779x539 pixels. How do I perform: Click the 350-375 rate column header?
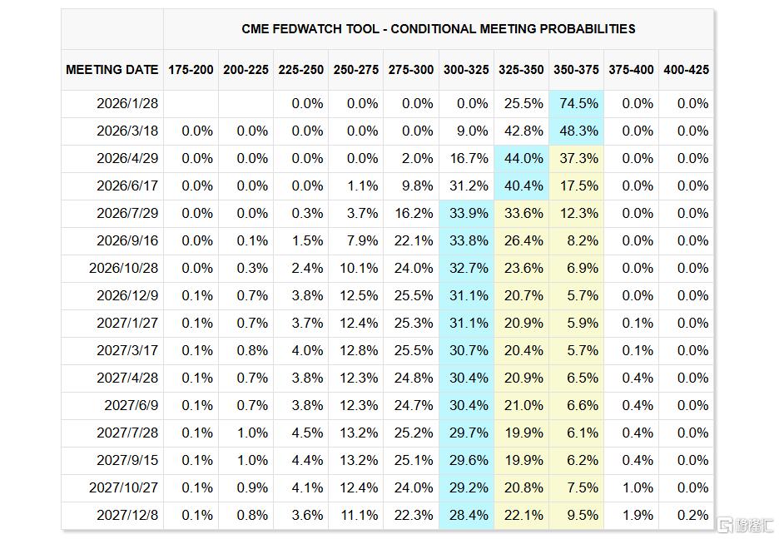pos(576,70)
